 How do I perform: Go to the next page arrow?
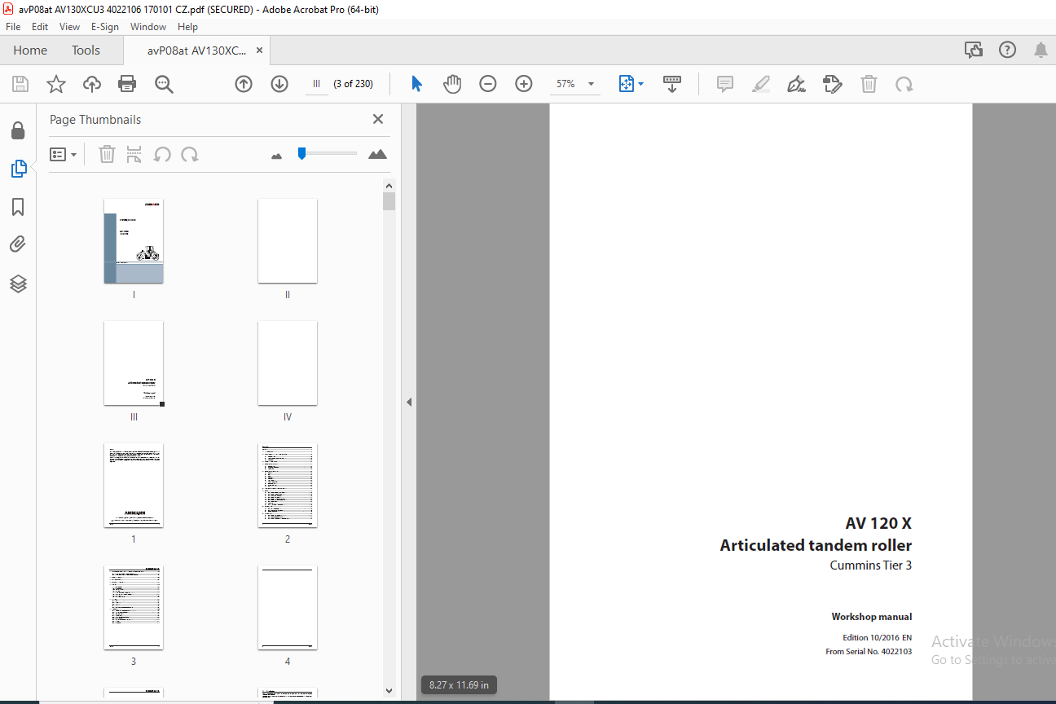[279, 84]
